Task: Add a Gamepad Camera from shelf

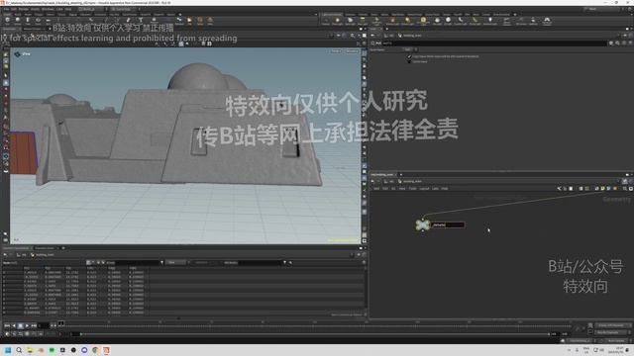Action: tap(547, 21)
